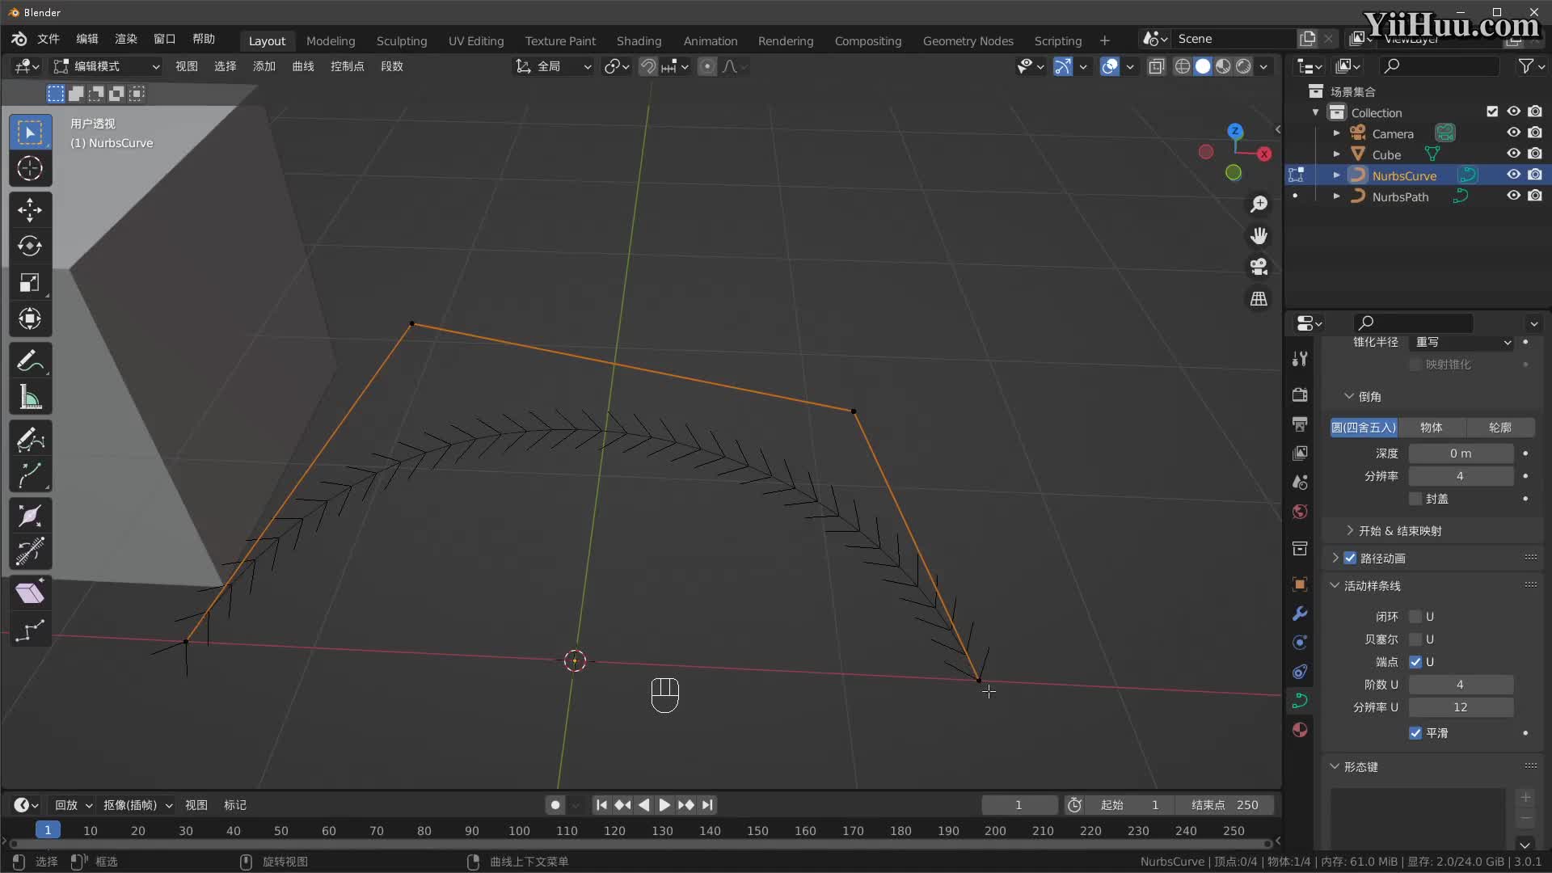Select the curve Radius tool
The height and width of the screenshot is (873, 1552).
pyautogui.click(x=30, y=516)
